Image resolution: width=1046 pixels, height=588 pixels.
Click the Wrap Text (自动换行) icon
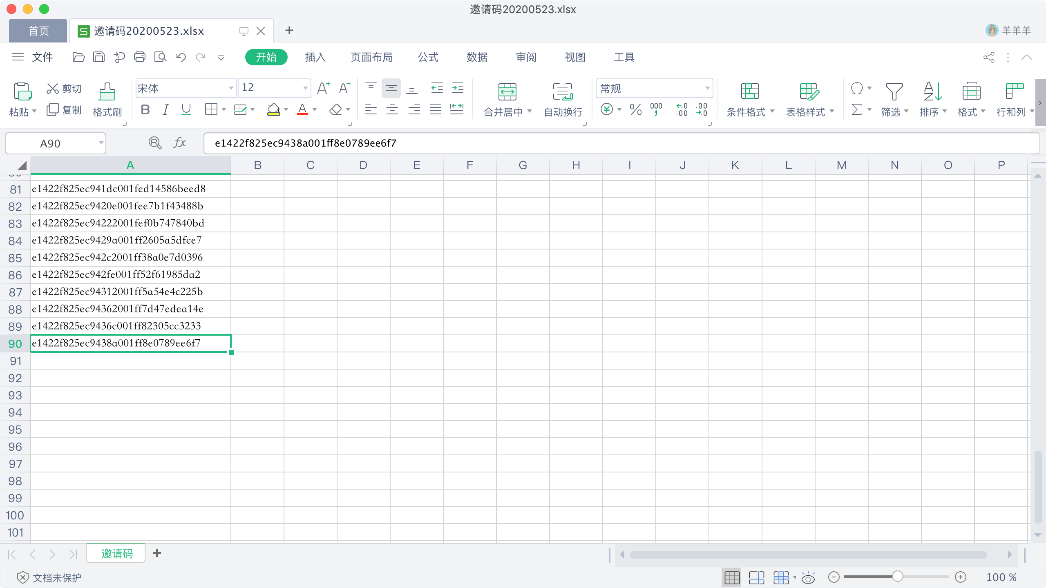point(563,92)
